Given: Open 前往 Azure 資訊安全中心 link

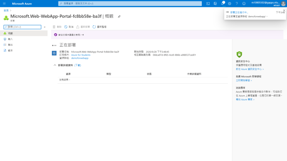Looking at the screenshot, I should pos(250,69).
